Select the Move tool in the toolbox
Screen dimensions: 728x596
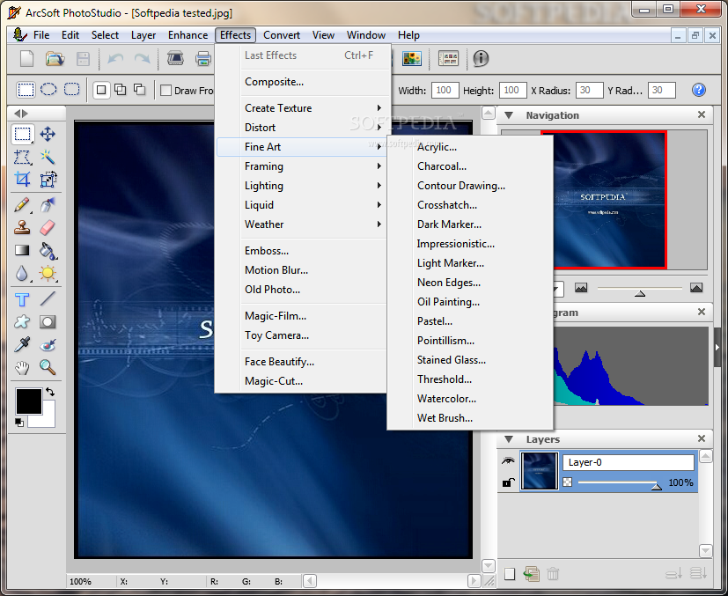point(48,135)
